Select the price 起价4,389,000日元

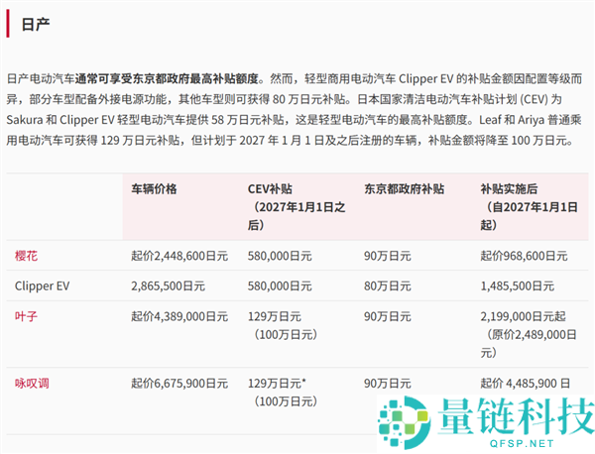pyautogui.click(x=179, y=316)
